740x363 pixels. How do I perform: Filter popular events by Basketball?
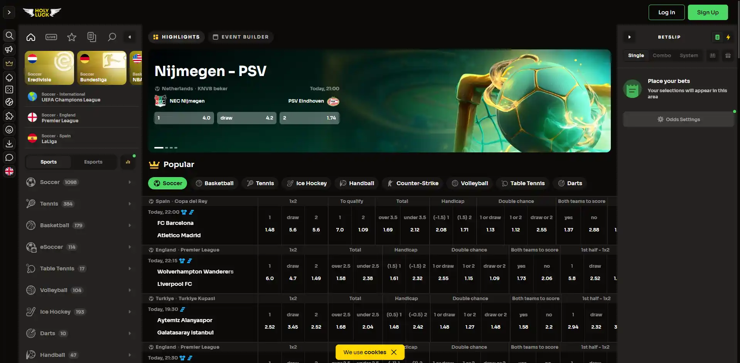[x=214, y=183]
